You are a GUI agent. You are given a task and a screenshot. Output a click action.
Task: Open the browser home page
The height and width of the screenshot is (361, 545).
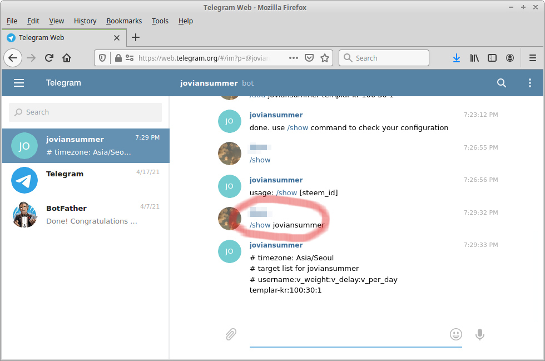point(67,58)
